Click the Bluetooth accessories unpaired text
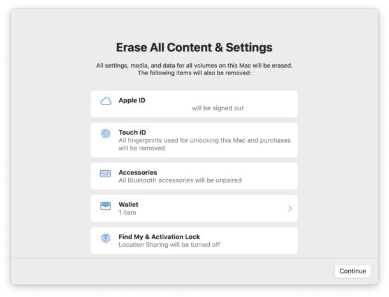The image size is (389, 297). (180, 180)
